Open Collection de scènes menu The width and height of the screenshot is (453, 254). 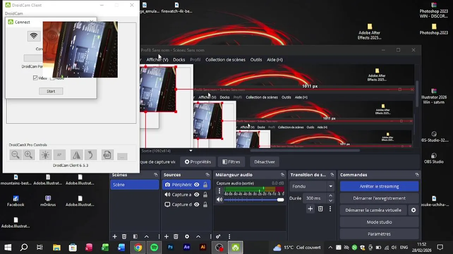[x=225, y=60]
